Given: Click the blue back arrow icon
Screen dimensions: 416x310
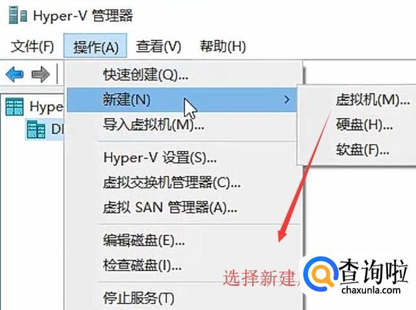Looking at the screenshot, I should [14, 74].
